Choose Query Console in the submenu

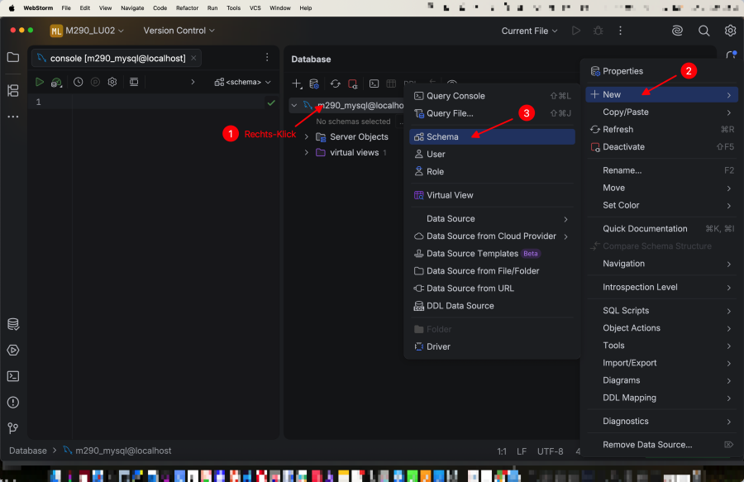[x=492, y=96]
